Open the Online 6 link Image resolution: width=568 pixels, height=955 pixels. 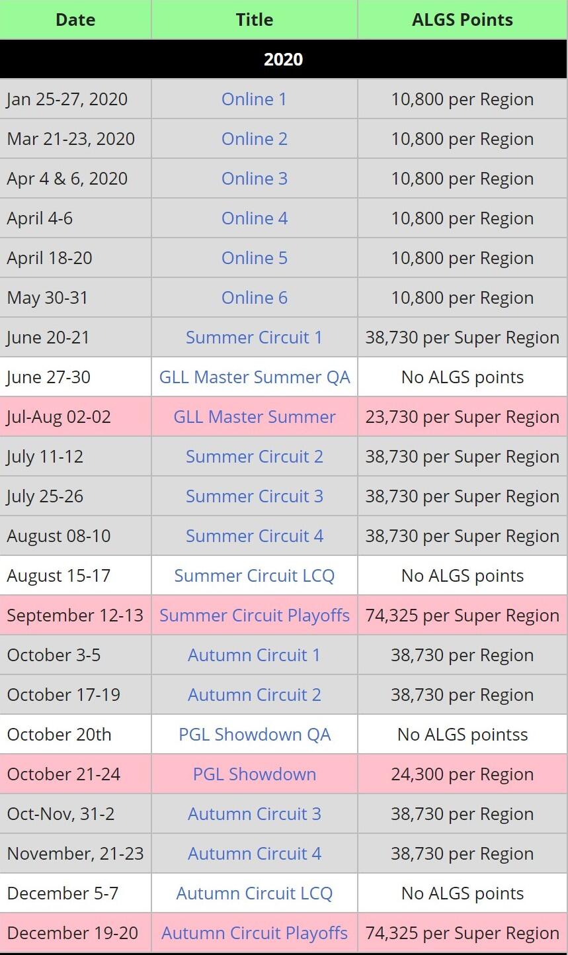click(x=254, y=298)
